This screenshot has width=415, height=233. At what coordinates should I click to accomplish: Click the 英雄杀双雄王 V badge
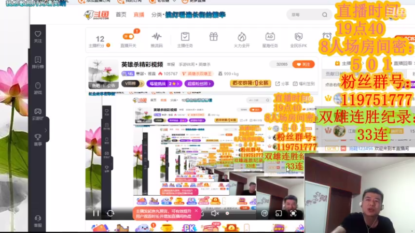coord(197,74)
